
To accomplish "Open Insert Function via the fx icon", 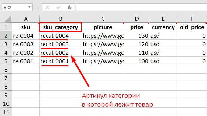I will coord(69,7).
